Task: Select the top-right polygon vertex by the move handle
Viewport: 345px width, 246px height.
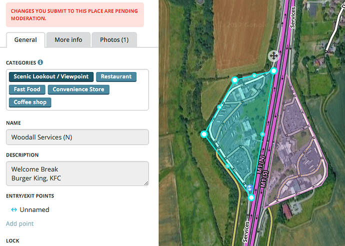Action: pyautogui.click(x=274, y=71)
